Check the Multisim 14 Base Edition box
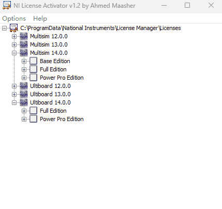The width and height of the screenshot is (222, 209). [x=33, y=61]
